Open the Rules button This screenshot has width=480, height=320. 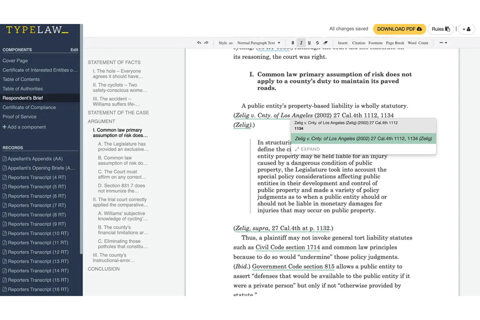(441, 29)
